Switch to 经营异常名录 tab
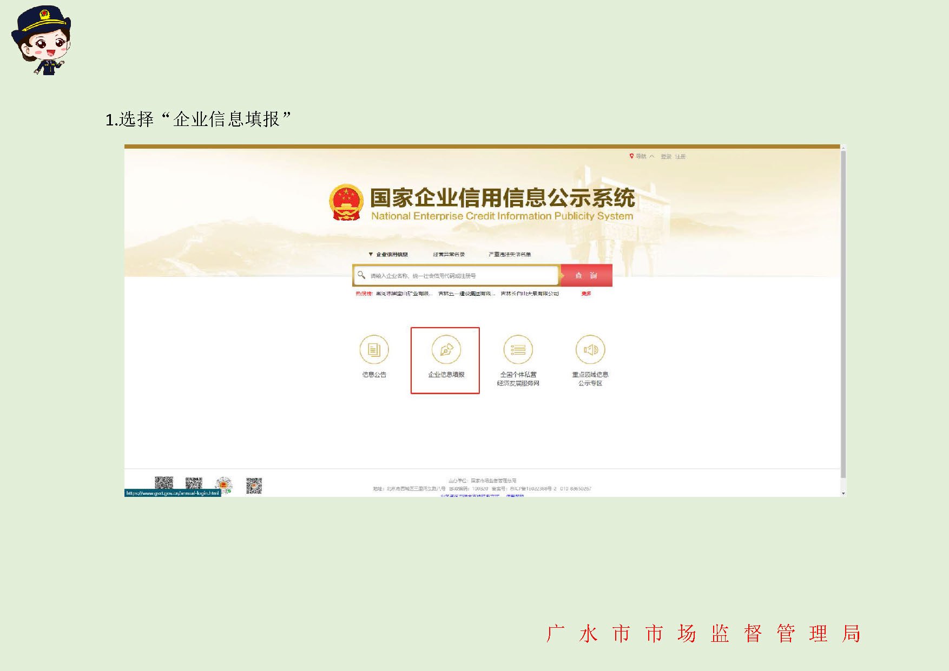The image size is (949, 671). [x=449, y=254]
